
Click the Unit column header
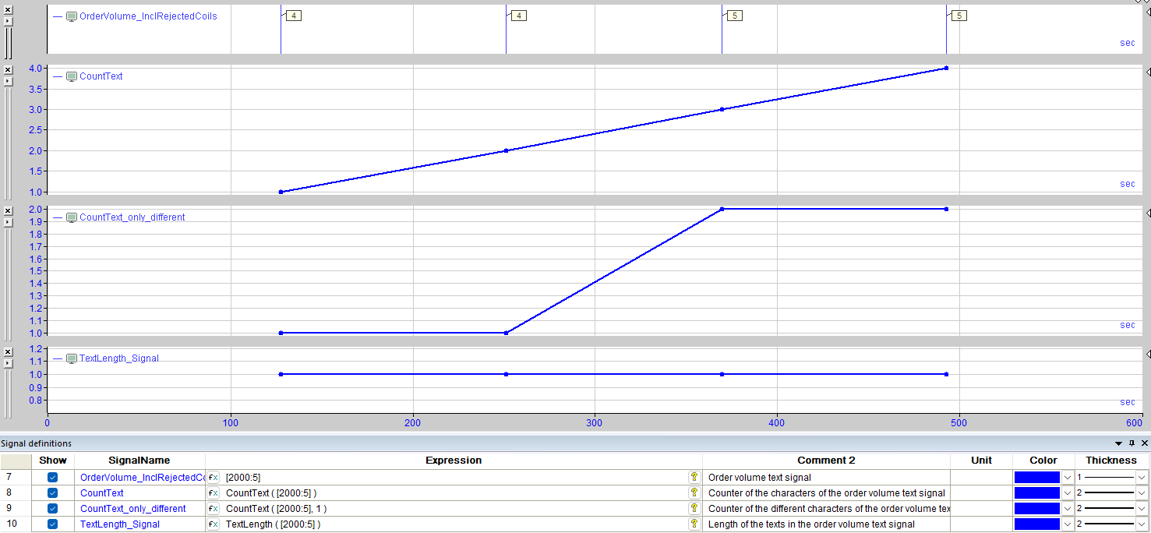981,461
